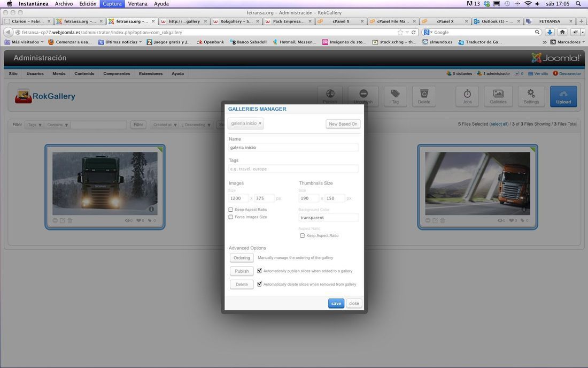
Task: Click the Background Color transparent field
Action: (x=329, y=218)
